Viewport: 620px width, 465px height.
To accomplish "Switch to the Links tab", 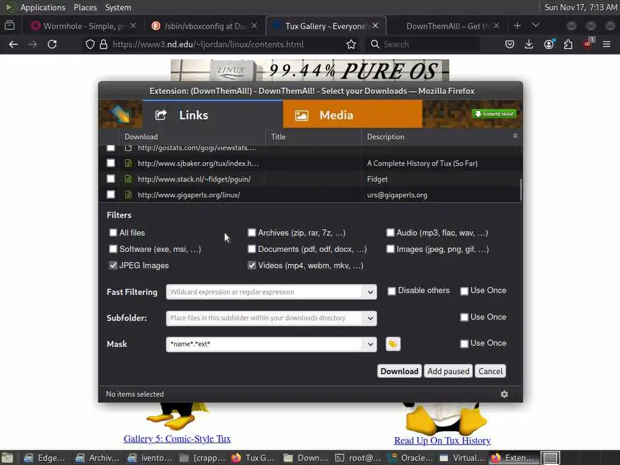I will [x=213, y=114].
